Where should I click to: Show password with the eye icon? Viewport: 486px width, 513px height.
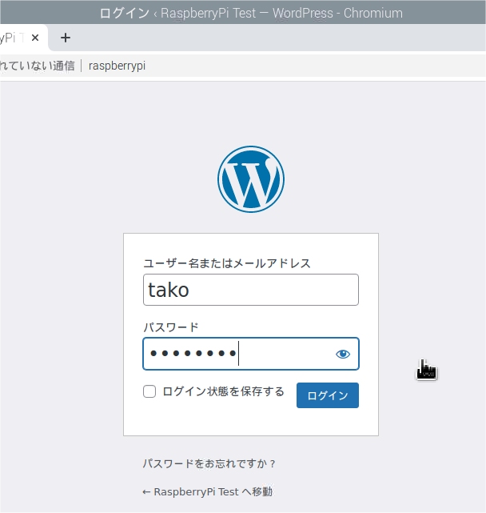[x=343, y=354]
